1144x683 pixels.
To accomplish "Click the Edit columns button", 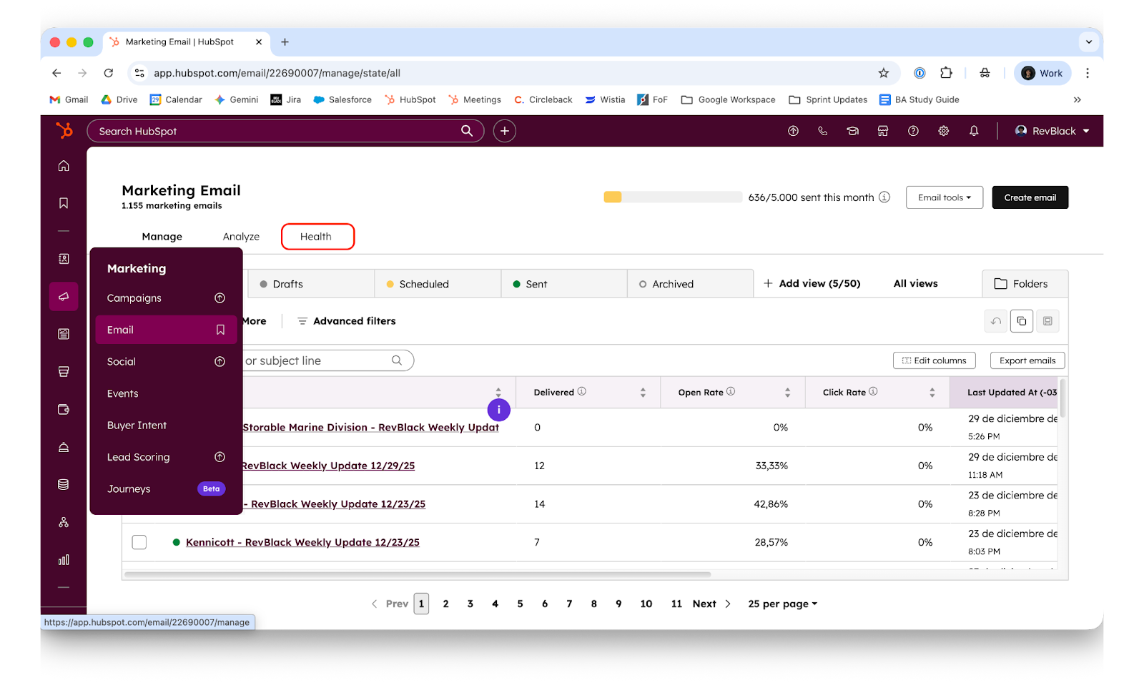I will point(935,360).
